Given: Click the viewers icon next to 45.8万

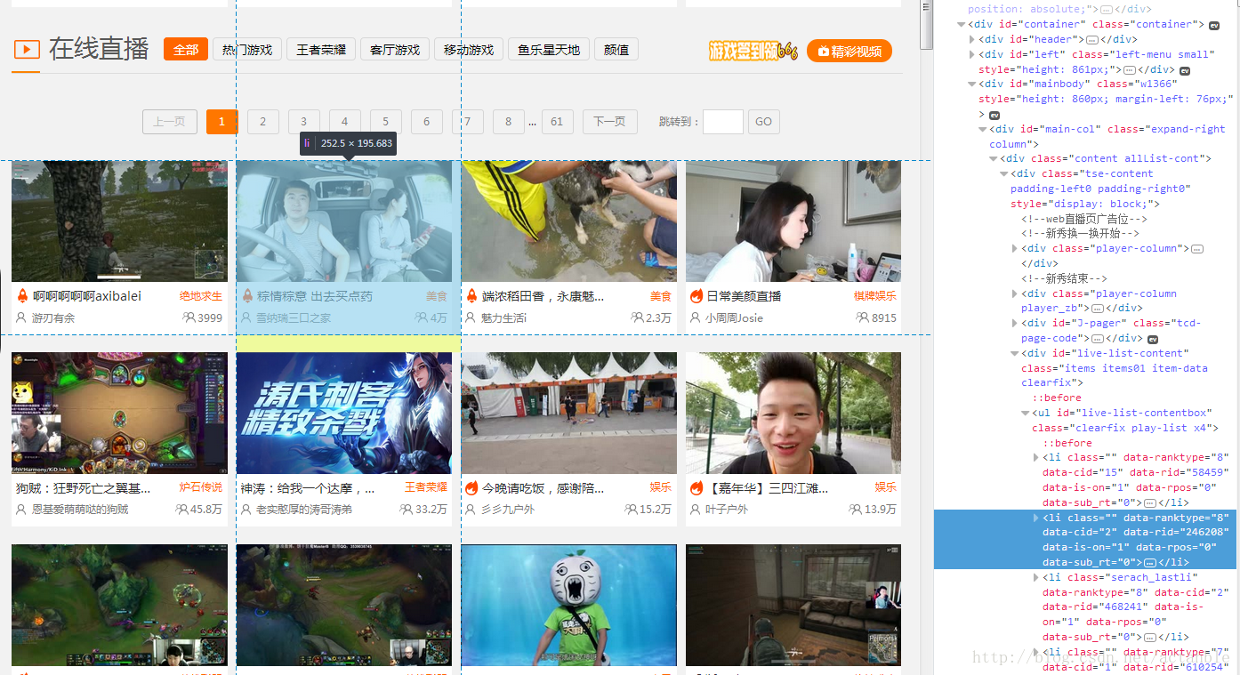Looking at the screenshot, I should point(181,510).
